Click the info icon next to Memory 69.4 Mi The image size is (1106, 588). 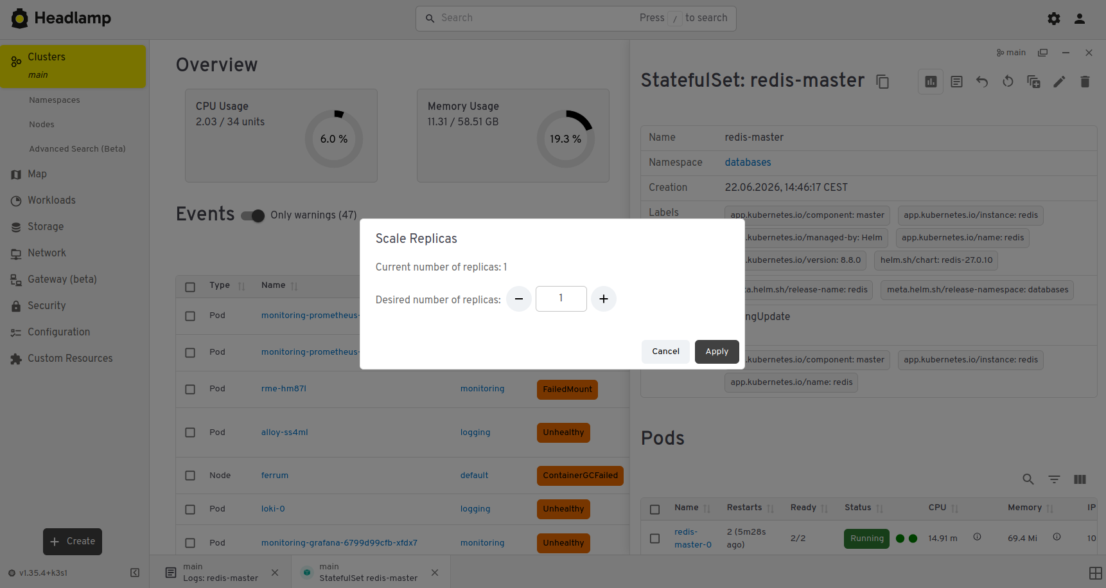[x=1057, y=537]
